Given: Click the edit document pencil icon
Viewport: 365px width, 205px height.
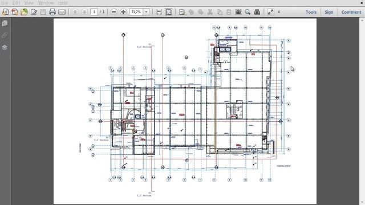Looking at the screenshot, I should point(34,12).
